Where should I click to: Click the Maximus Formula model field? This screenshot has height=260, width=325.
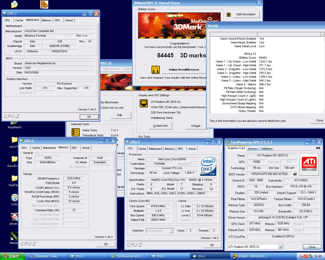46,36
